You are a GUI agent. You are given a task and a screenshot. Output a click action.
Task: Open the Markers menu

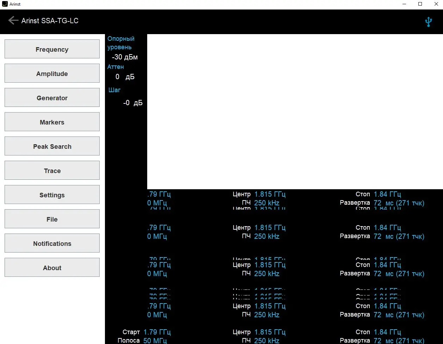click(x=52, y=122)
